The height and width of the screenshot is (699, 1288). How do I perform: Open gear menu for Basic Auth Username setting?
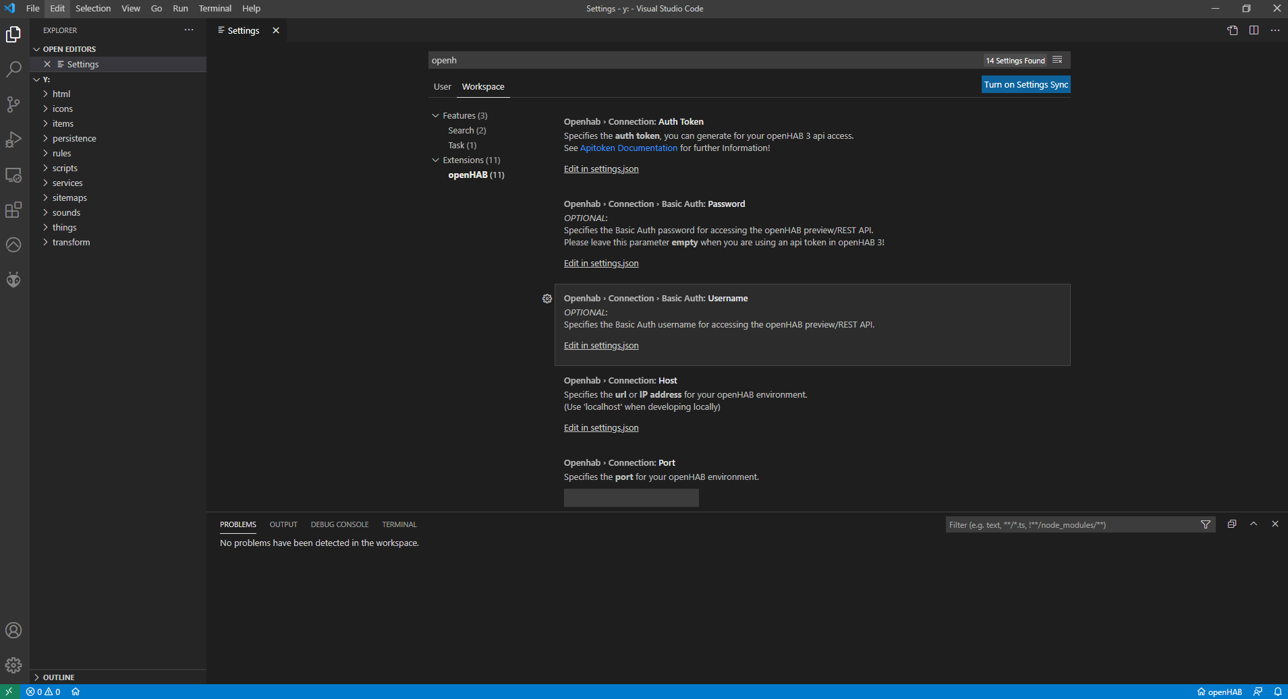(547, 299)
